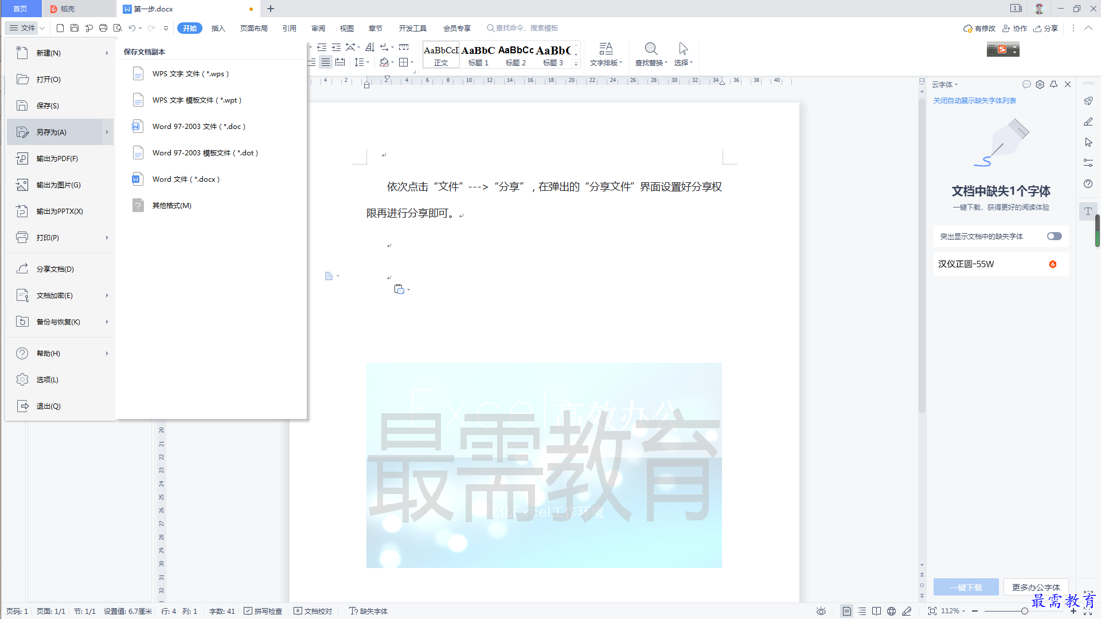Expand the 新建(N) submenu arrow

[x=107, y=53]
